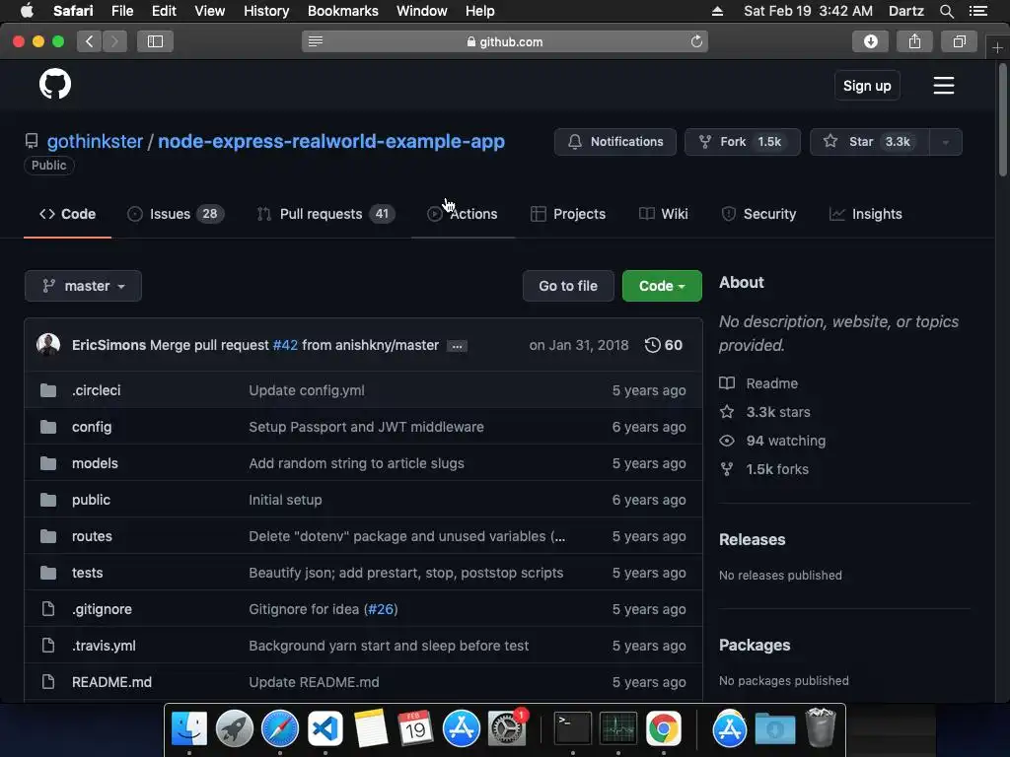Switch to the Actions tab
Viewport: 1010px width, 757px height.
(463, 214)
